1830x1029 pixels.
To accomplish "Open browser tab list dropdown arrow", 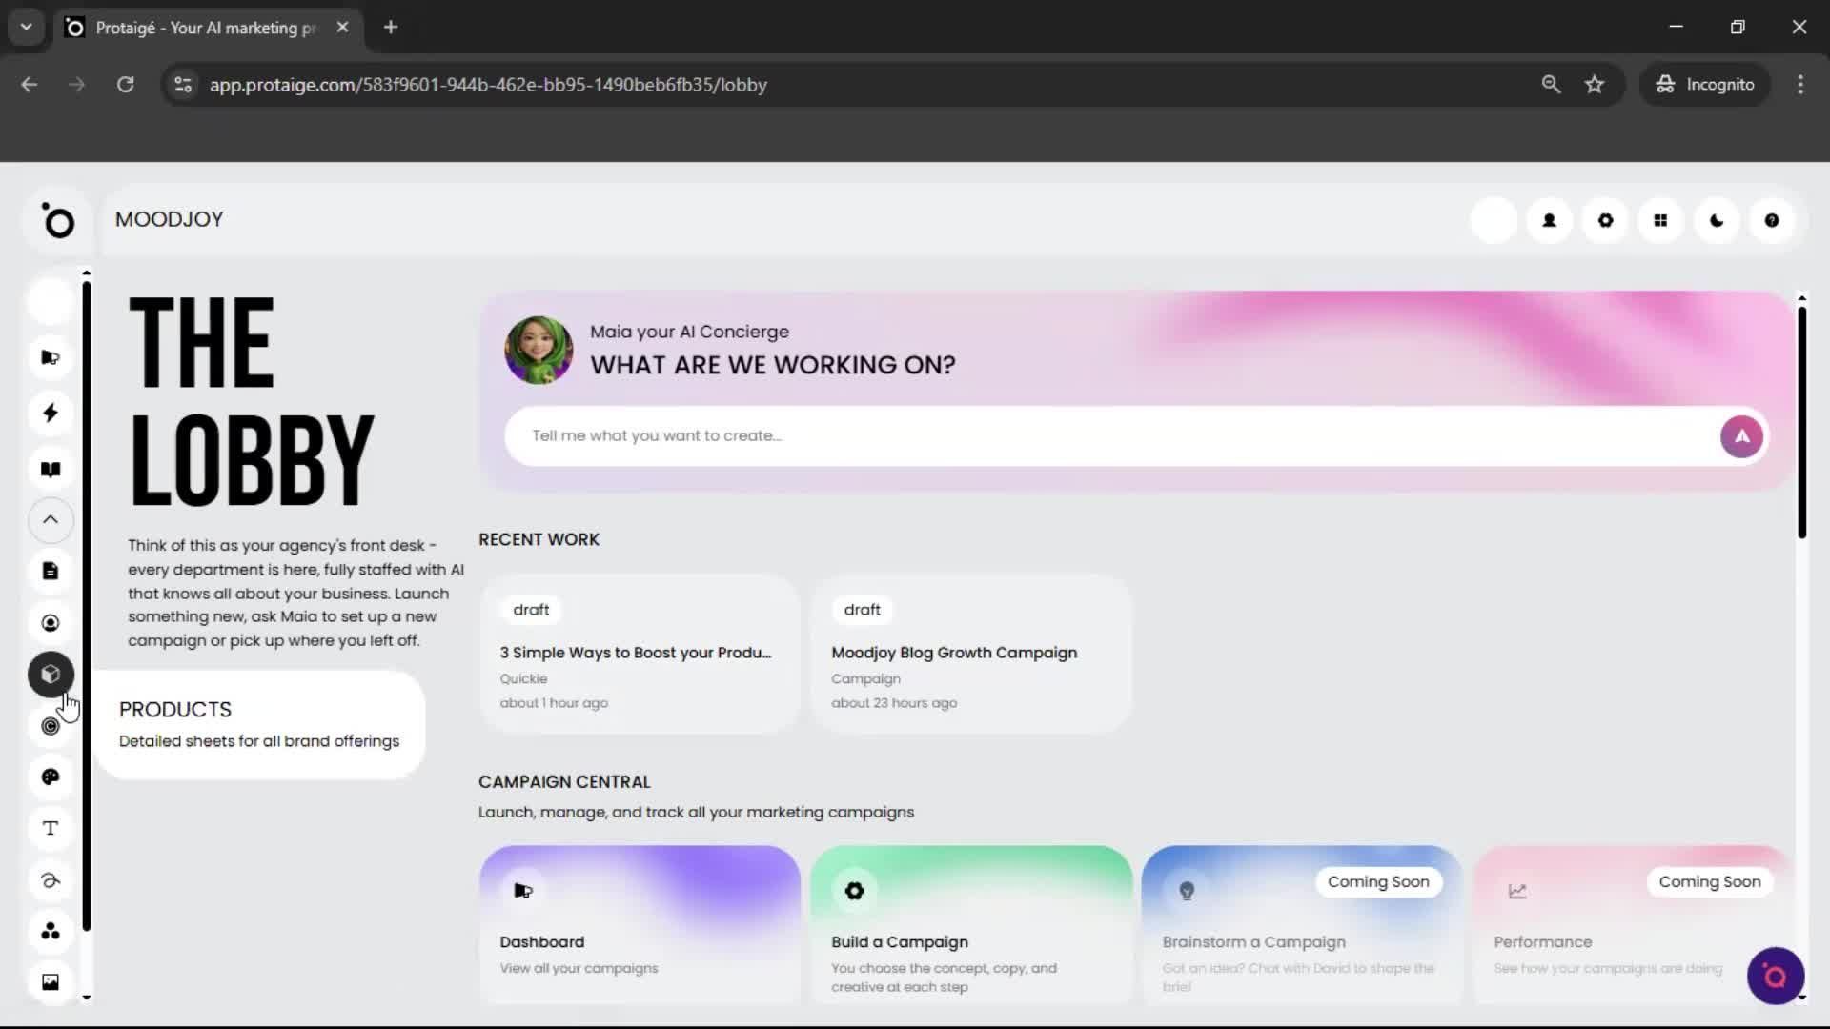I will tap(26, 27).
